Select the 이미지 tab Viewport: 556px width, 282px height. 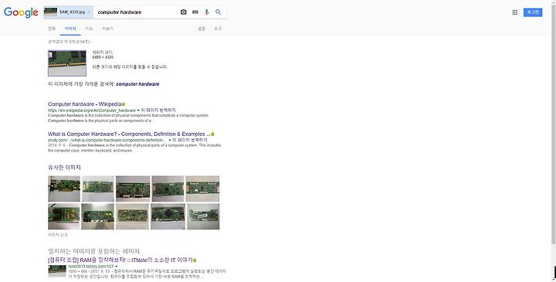point(70,29)
